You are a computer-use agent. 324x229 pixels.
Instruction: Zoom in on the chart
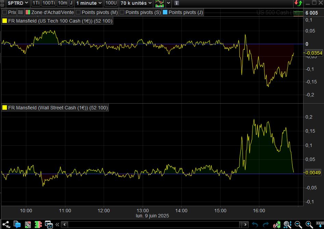click(x=309, y=225)
